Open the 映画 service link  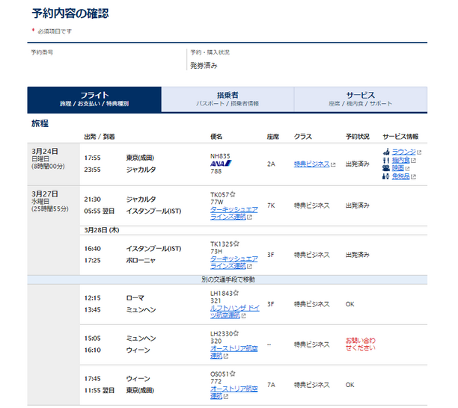click(x=398, y=168)
